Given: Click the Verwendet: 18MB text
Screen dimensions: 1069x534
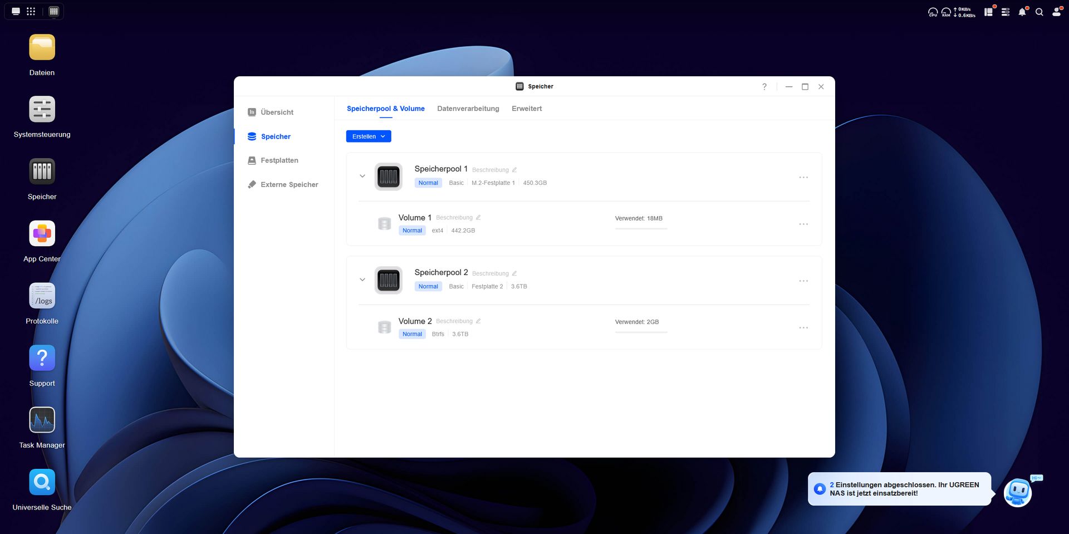Looking at the screenshot, I should coord(639,218).
